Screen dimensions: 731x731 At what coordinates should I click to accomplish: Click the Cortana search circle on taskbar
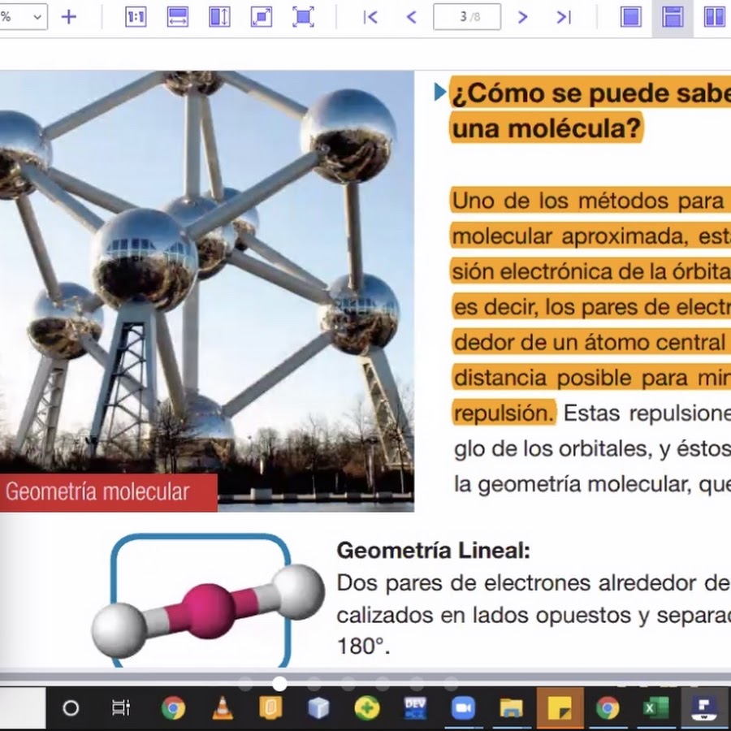click(x=71, y=708)
